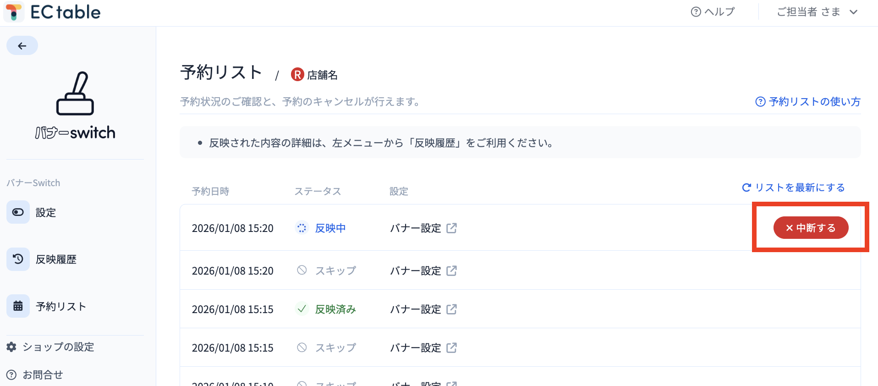Image resolution: width=878 pixels, height=386 pixels.
Task: Click the お問合せ question mark icon
Action: tap(11, 375)
